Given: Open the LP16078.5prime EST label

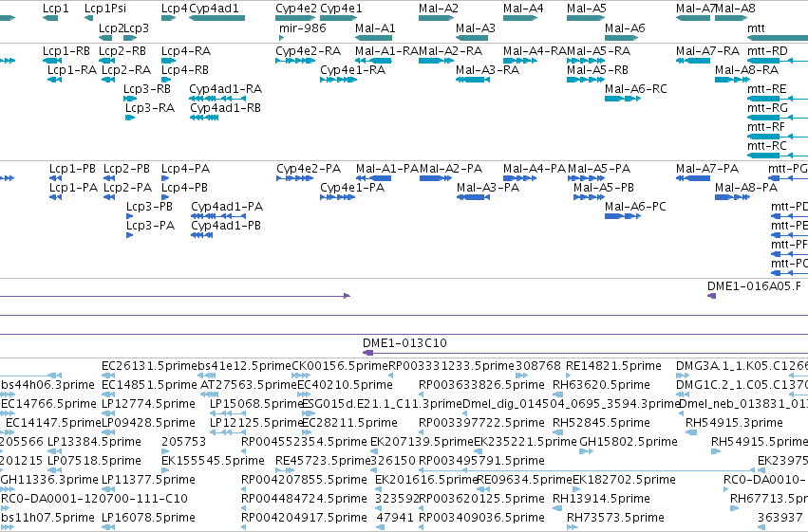Looking at the screenshot, I should [x=148, y=517].
